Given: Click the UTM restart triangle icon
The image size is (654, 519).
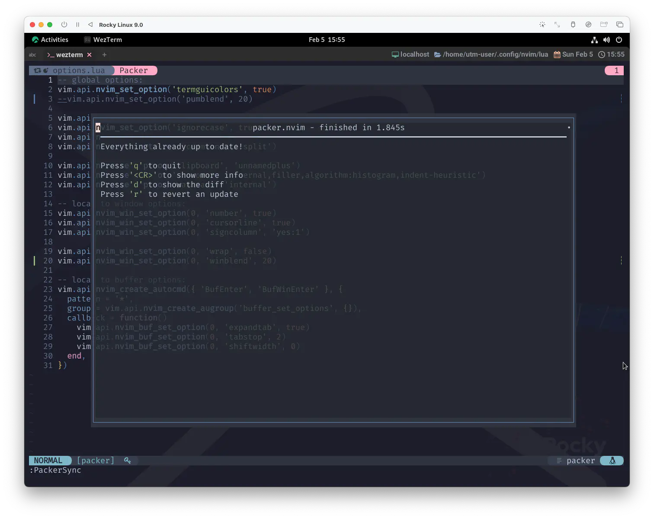Looking at the screenshot, I should click(x=90, y=25).
